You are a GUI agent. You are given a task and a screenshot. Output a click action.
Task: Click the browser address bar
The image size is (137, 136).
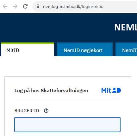click(x=85, y=6)
